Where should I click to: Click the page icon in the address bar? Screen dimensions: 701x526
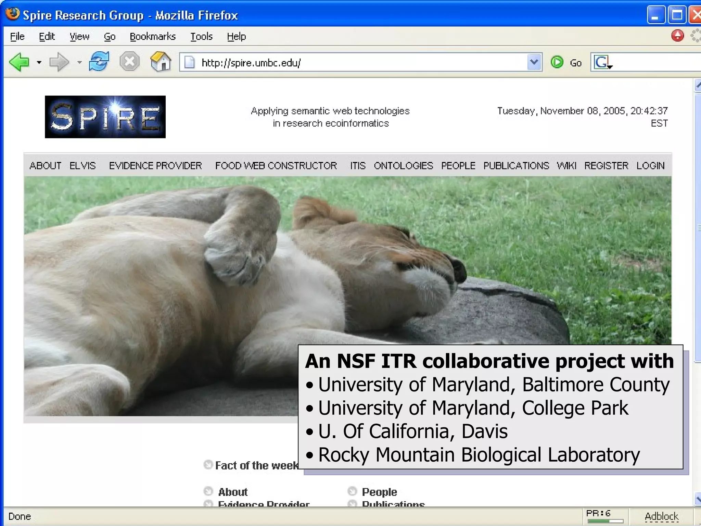pyautogui.click(x=189, y=62)
